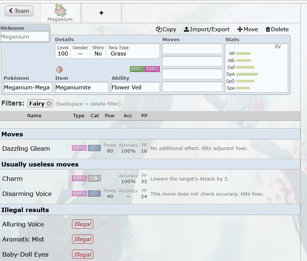
Task: Click the Atk stat bar
Action: [x=243, y=61]
